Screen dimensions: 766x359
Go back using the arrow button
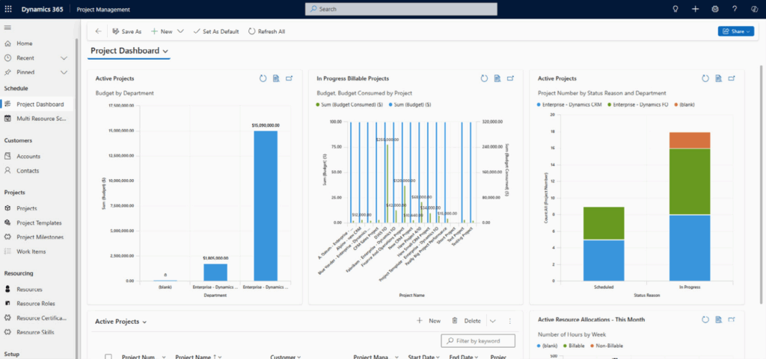[99, 31]
